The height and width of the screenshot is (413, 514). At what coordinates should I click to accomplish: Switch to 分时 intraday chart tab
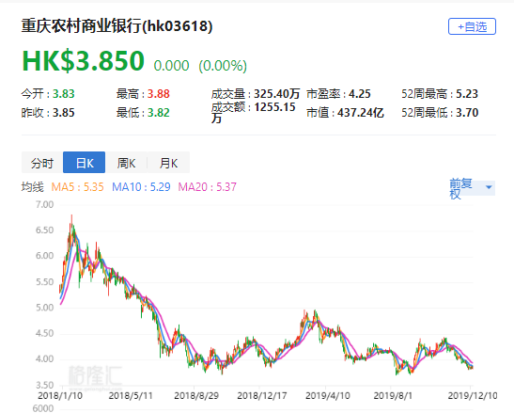pos(42,163)
